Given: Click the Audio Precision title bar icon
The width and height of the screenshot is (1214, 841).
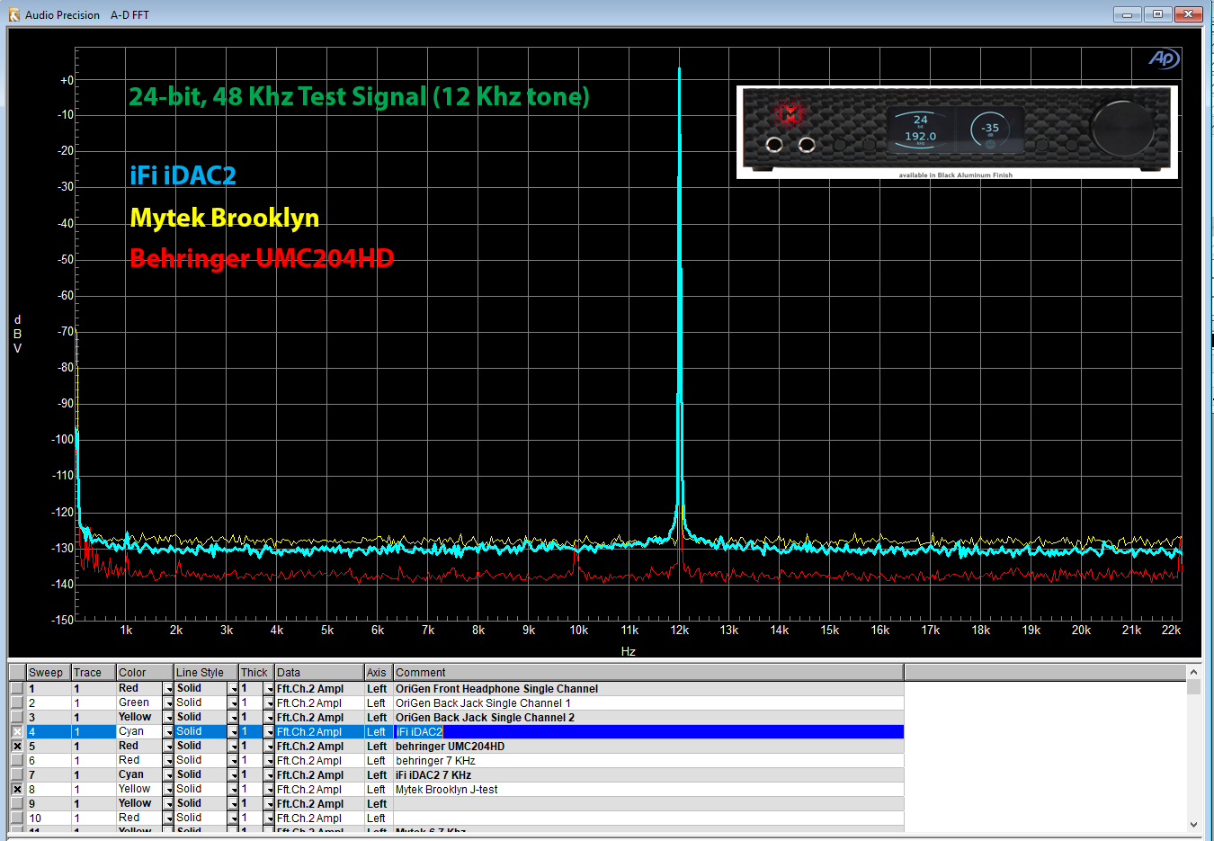Looking at the screenshot, I should (13, 14).
